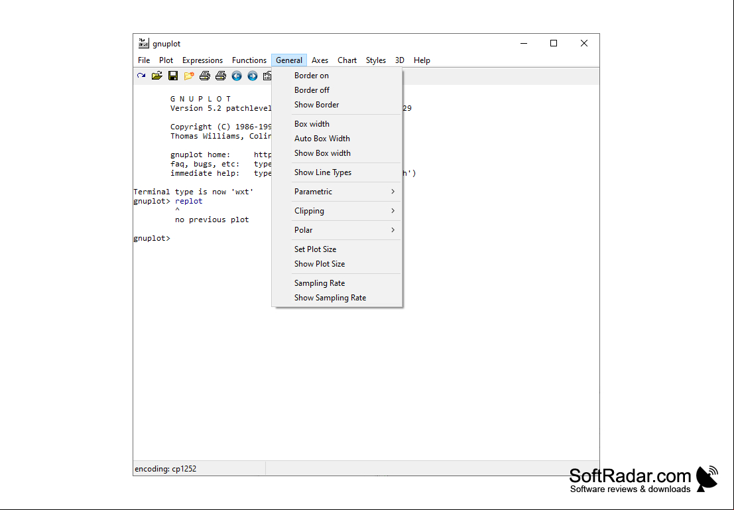Open the Chart menu
The height and width of the screenshot is (510, 734).
[x=347, y=60]
